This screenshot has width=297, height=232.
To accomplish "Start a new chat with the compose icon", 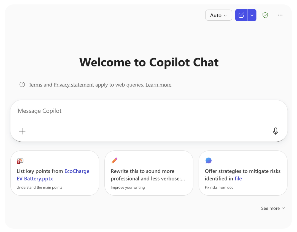I will [241, 15].
